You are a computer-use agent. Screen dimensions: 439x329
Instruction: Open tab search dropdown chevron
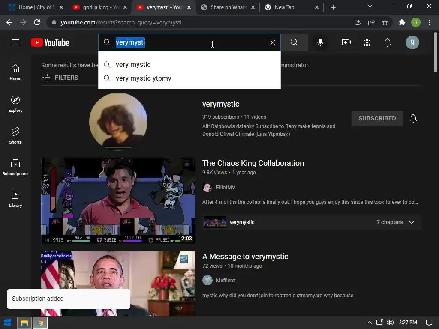pyautogui.click(x=370, y=6)
